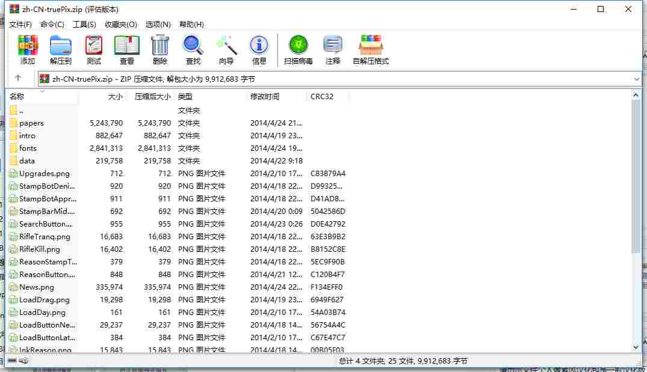Select LoadDay.png file icon
The image size is (647, 372).
point(13,313)
